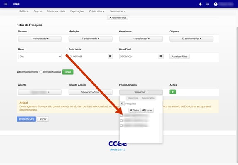Open the Base Dia select box
Image resolution: width=238 pixels, height=165 pixels.
point(40,57)
